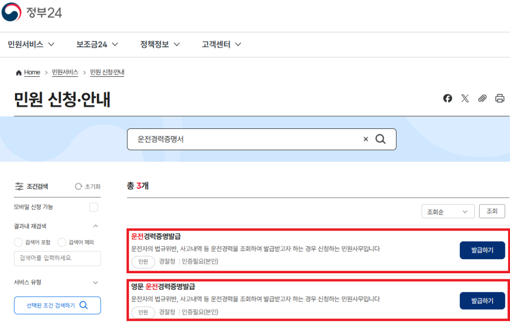
Task: Select the 검색어 제외 radio button
Action: pyautogui.click(x=61, y=242)
